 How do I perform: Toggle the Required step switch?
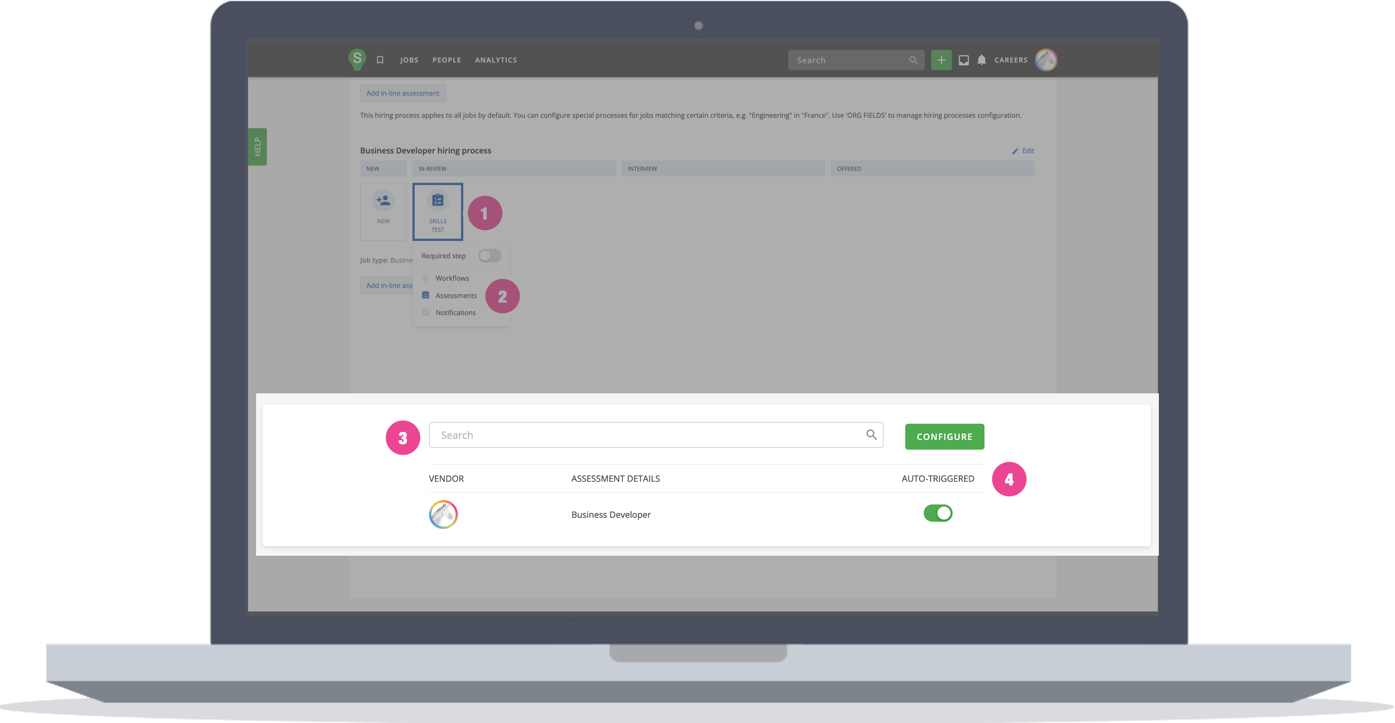pos(490,255)
